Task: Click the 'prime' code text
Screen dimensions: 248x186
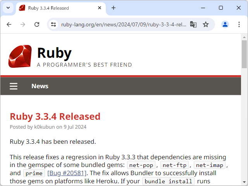Action: pyautogui.click(x=34, y=173)
